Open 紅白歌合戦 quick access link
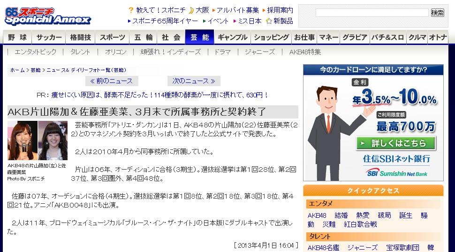Screen dimensions: 455x252 360,224
